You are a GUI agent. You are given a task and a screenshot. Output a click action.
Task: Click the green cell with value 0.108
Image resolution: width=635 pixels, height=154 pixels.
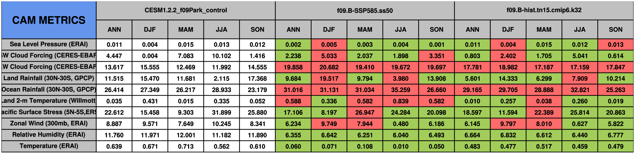pos(365,146)
